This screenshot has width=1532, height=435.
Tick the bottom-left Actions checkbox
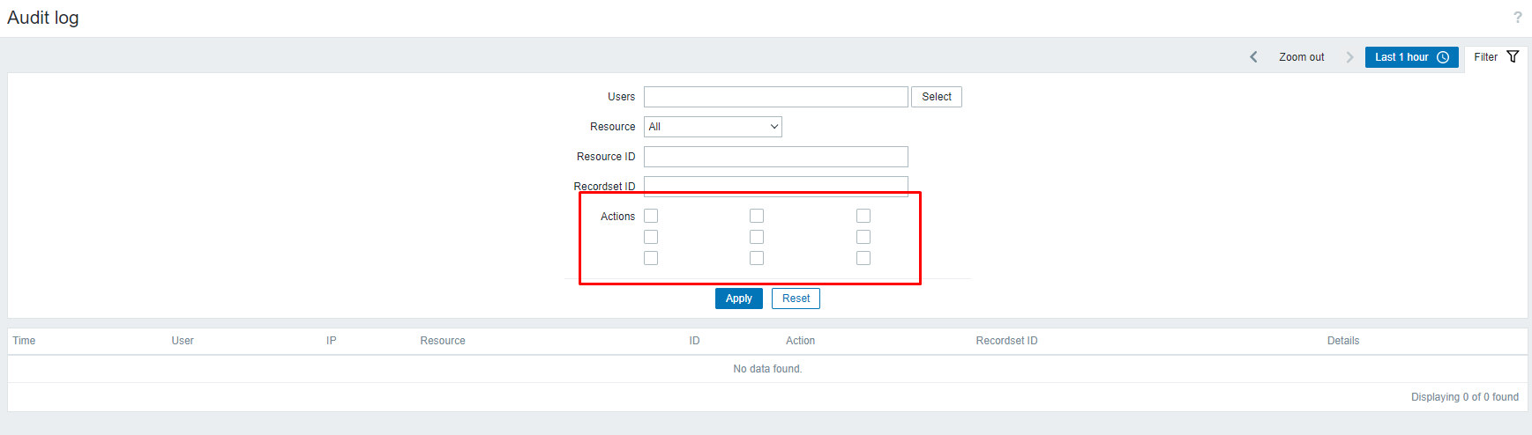pos(651,258)
